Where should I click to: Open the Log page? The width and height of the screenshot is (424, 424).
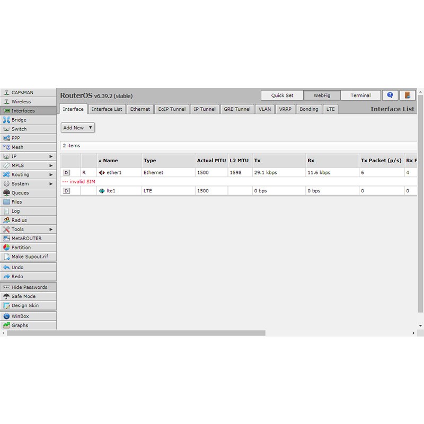[x=15, y=211]
